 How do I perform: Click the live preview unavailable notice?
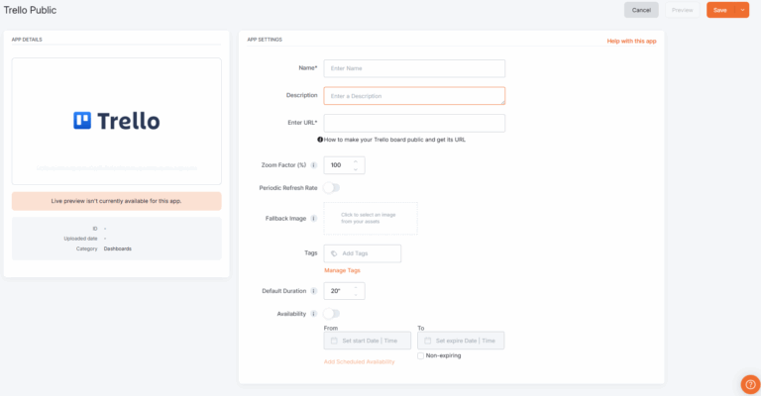click(117, 201)
